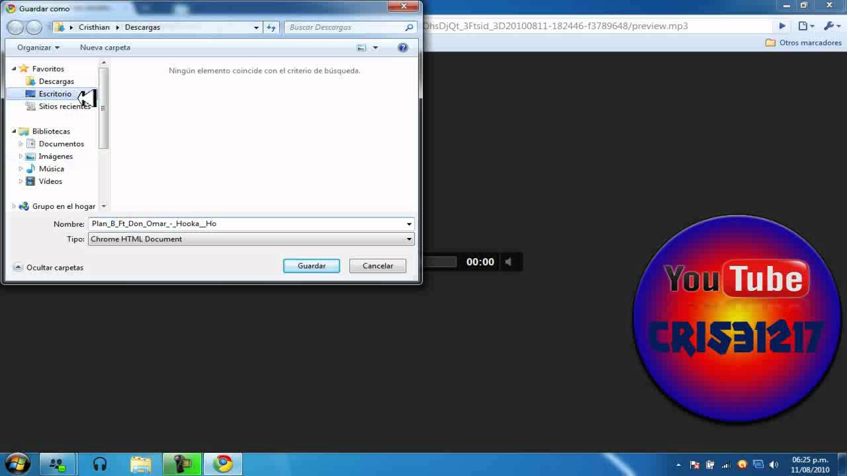847x476 pixels.
Task: Click the search magnifier in Buscar Descargas box
Action: click(x=409, y=27)
